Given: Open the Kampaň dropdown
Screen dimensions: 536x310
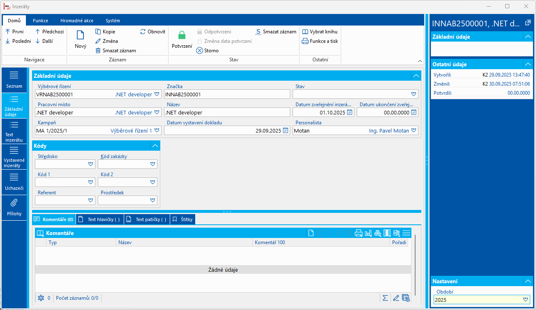Looking at the screenshot, I should tap(157, 131).
